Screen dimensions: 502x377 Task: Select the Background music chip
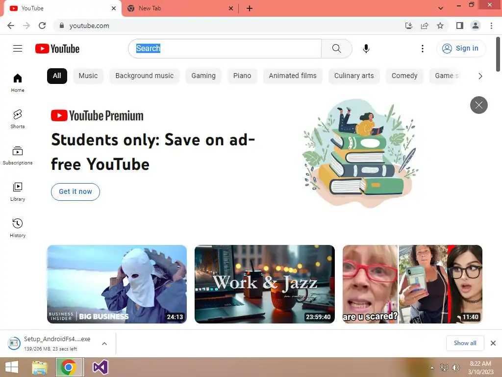[x=145, y=76]
